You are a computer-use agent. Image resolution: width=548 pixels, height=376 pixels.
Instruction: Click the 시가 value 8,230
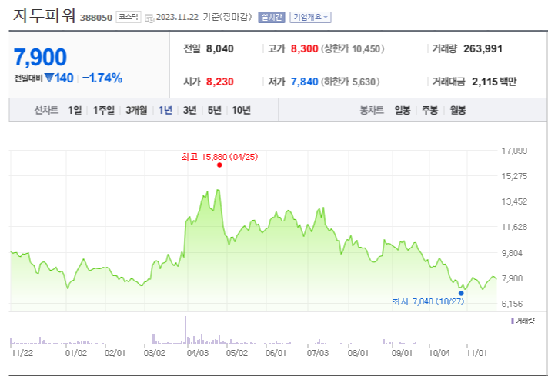[220, 82]
